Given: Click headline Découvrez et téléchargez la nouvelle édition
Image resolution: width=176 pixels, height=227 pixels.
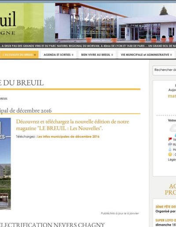Looking at the screenshot, I should [x=73, y=125].
